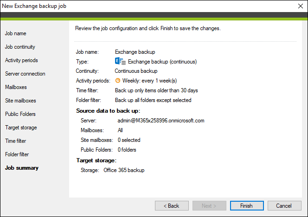Close the New Exchange backup job dialog

coord(300,6)
